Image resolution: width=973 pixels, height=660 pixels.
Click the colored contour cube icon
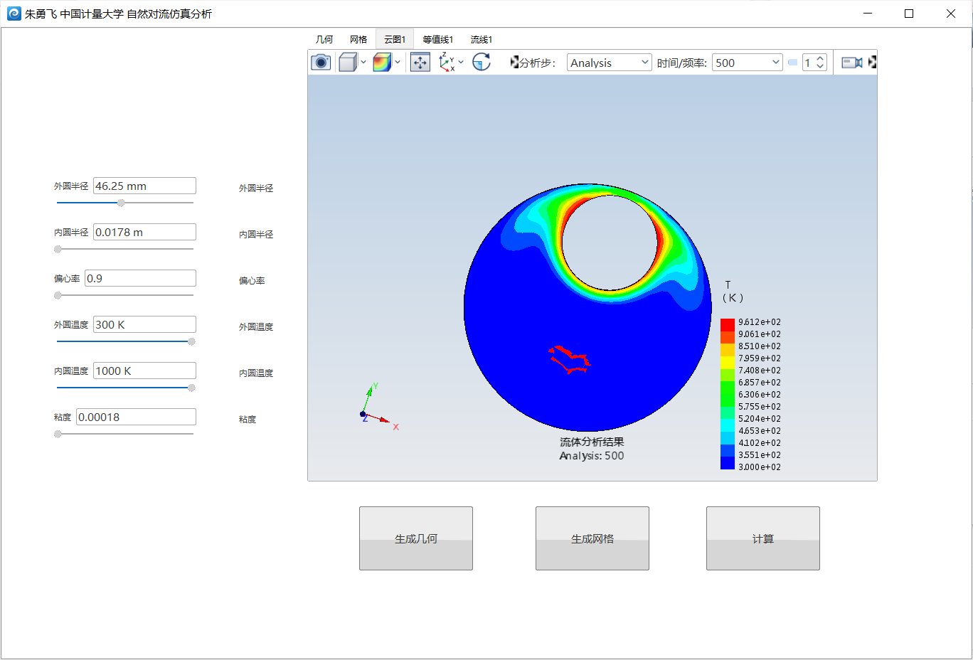click(382, 63)
